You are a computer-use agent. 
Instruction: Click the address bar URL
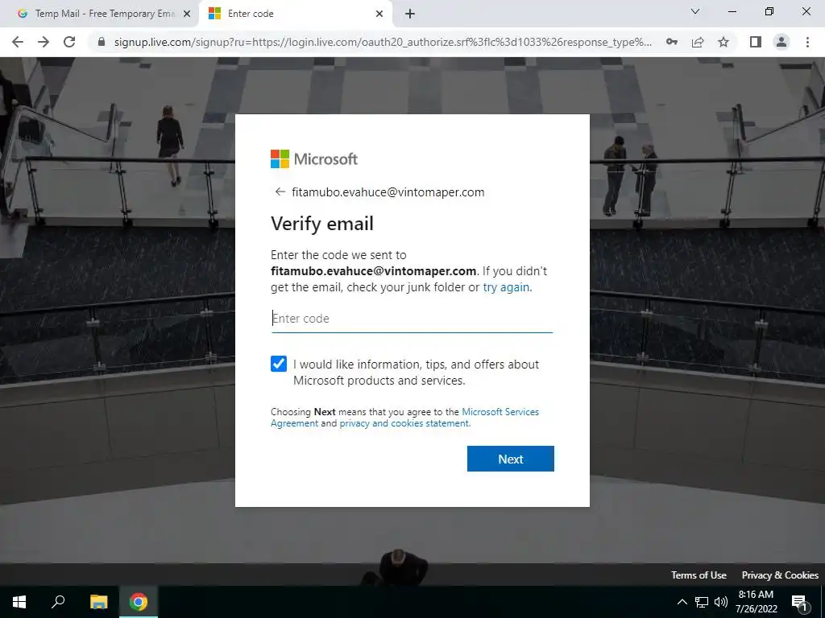pos(383,42)
